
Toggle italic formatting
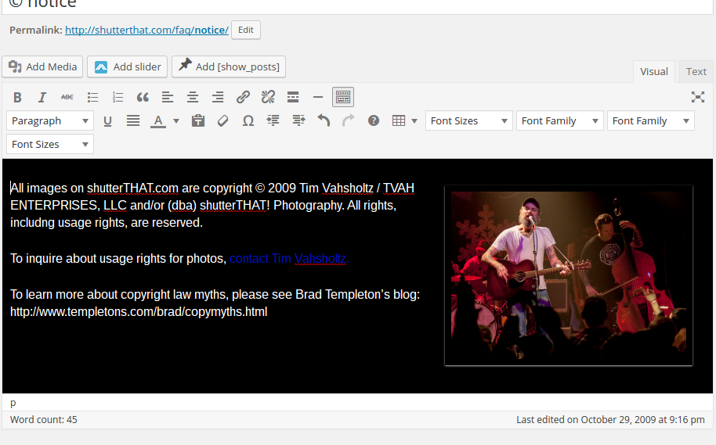coord(42,97)
